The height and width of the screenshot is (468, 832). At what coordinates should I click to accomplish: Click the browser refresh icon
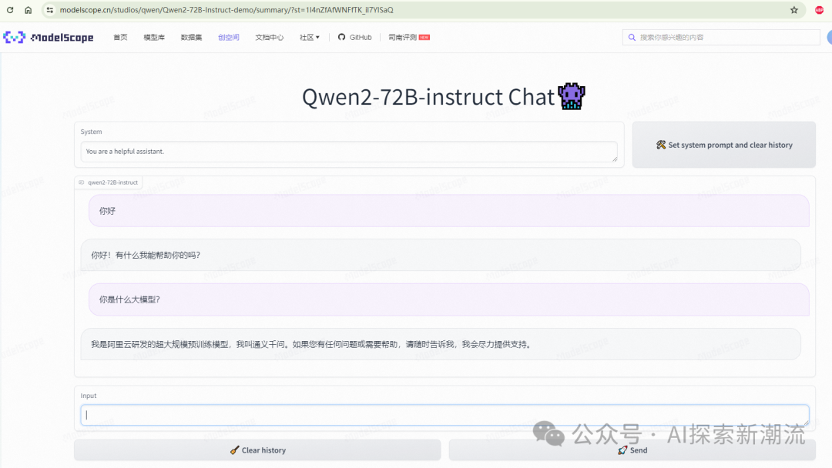[x=8, y=10]
